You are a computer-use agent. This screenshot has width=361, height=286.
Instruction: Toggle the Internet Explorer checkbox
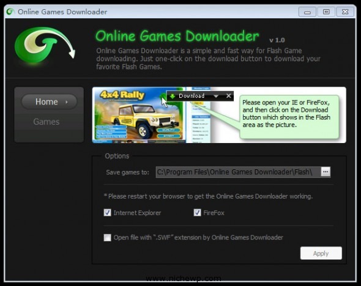(x=107, y=213)
